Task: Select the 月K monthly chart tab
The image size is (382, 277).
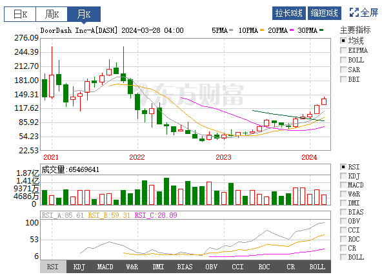Action: click(84, 14)
